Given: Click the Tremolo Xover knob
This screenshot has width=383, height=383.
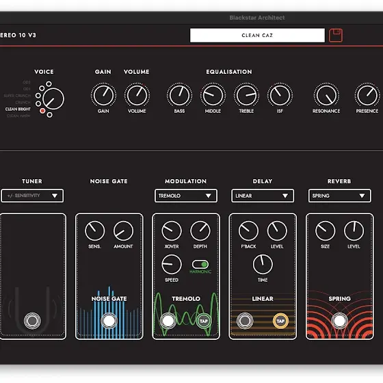Looking at the screenshot, I should 172,231.
